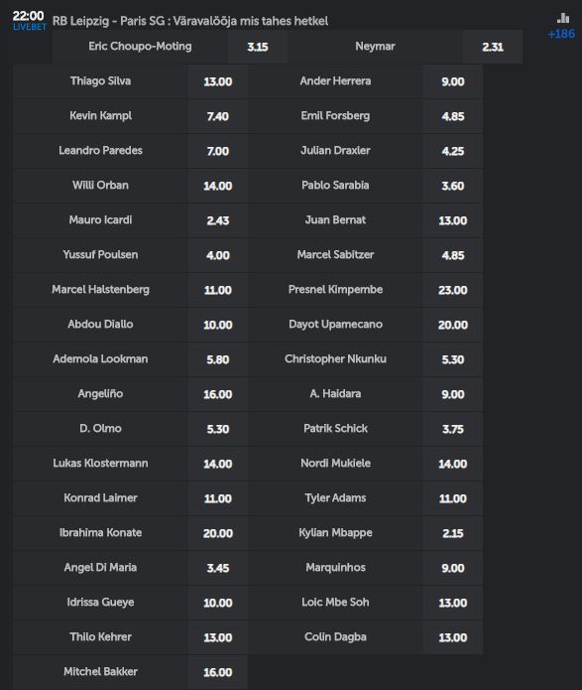The width and height of the screenshot is (582, 690).
Task: Select Eric Choupo-Moting odds 3.15
Action: pos(258,47)
